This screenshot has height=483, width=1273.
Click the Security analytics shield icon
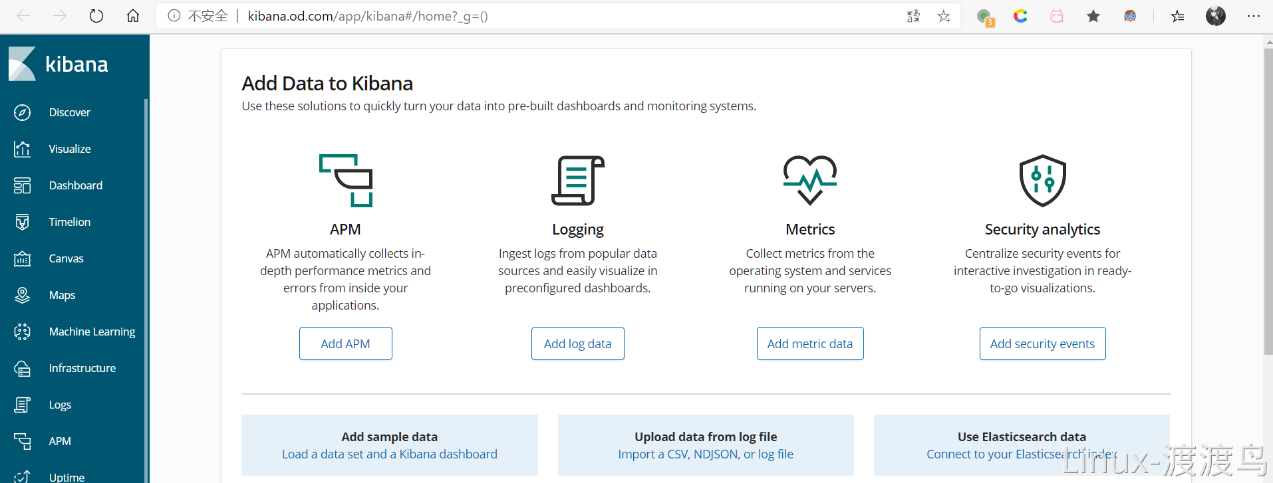[1043, 181]
